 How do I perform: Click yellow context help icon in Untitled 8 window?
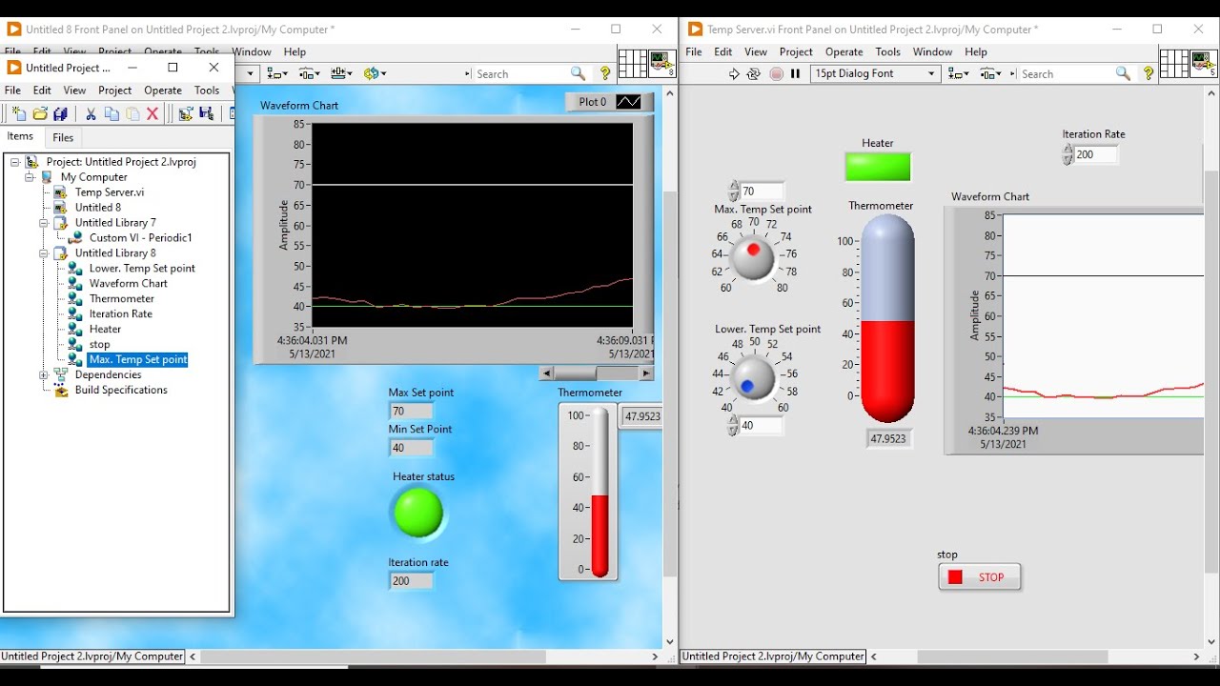click(x=604, y=73)
